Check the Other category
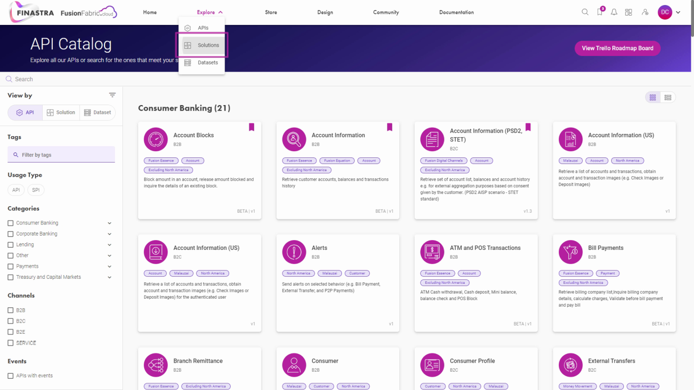694x390 pixels. click(11, 255)
